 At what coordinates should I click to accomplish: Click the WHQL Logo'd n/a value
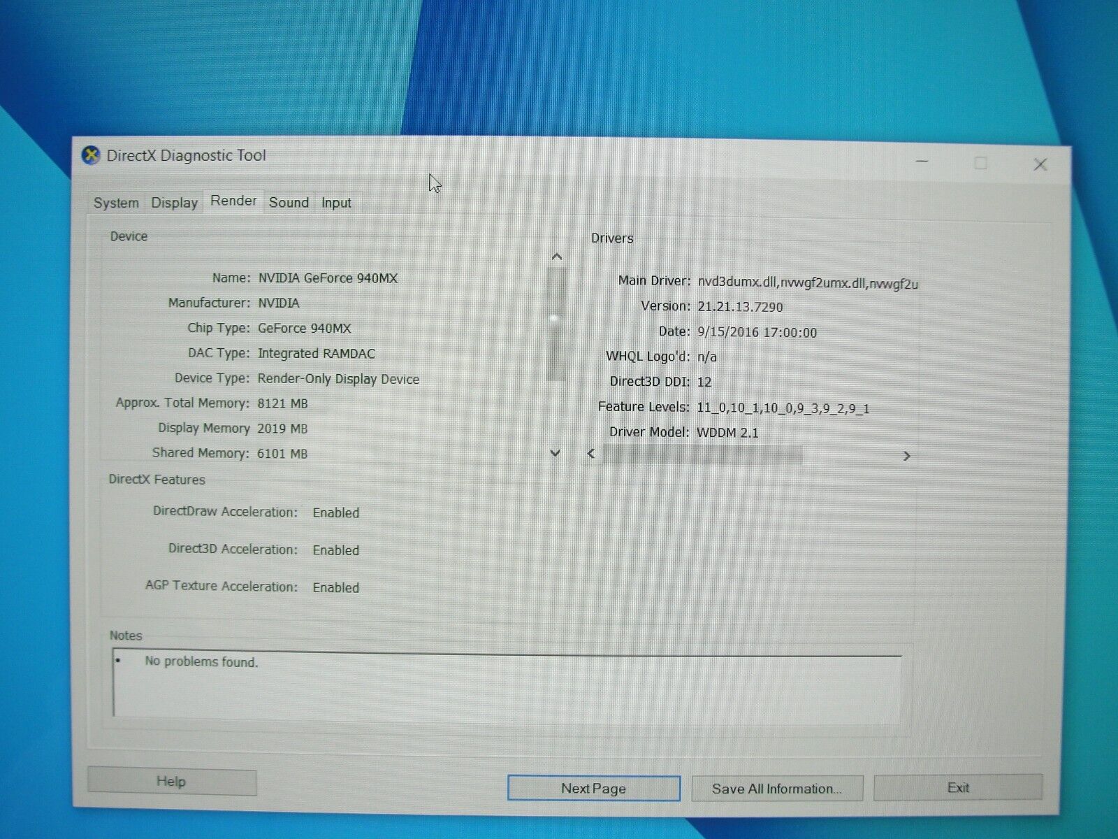click(x=708, y=356)
